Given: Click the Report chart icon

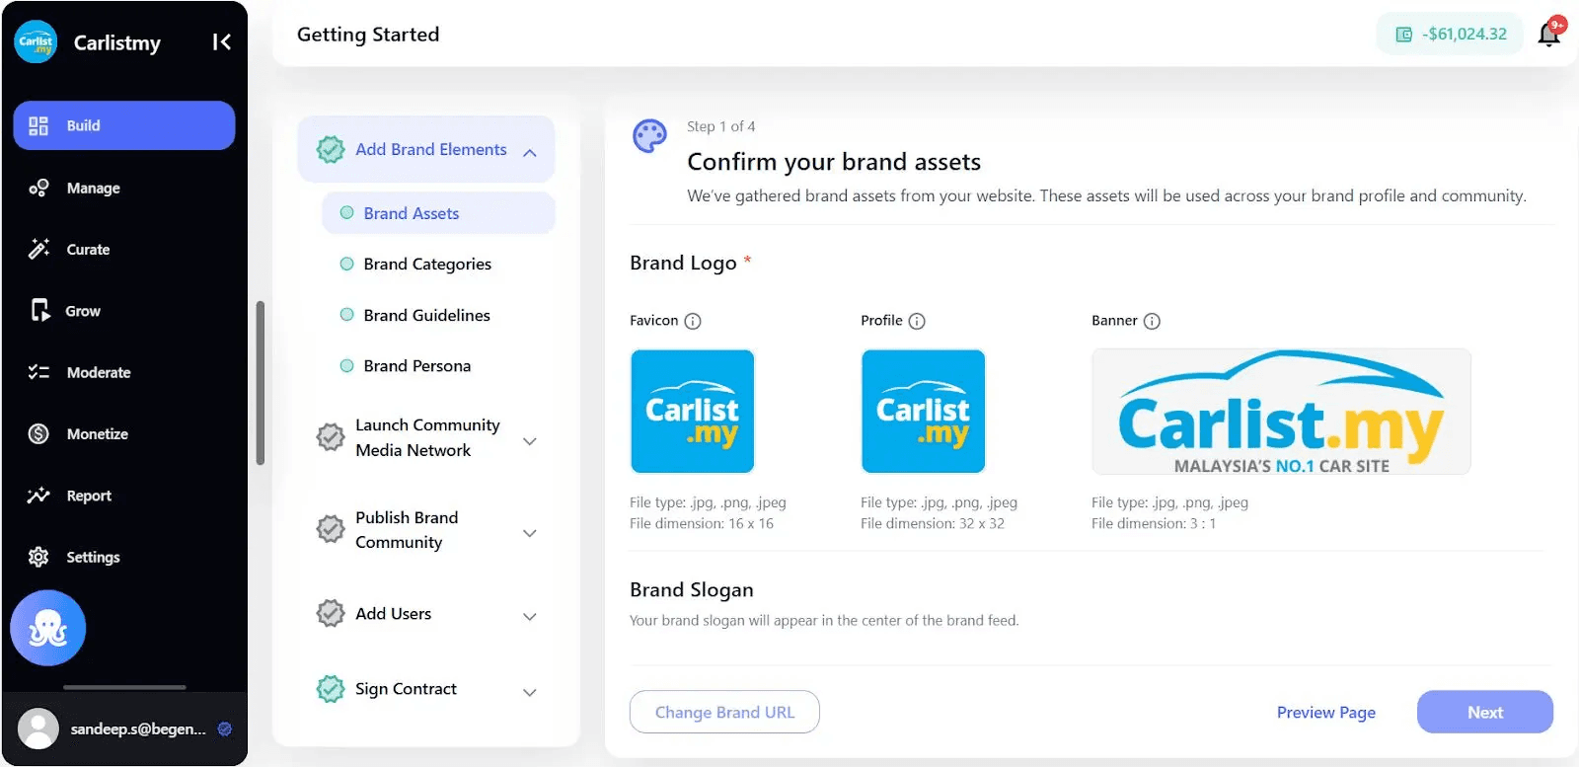Looking at the screenshot, I should point(38,496).
